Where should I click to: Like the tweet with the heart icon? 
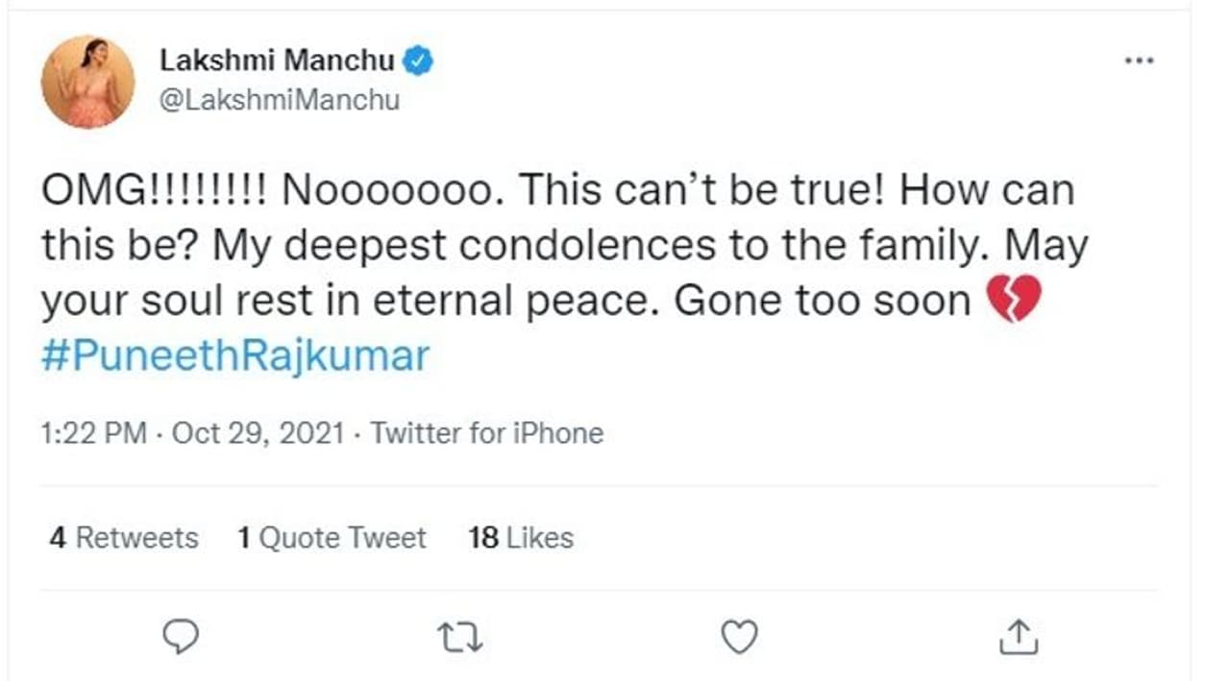pyautogui.click(x=739, y=637)
